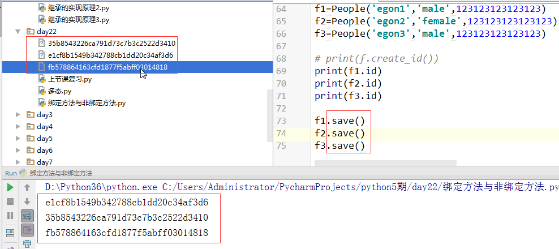The height and width of the screenshot is (249, 559).
Task: Select the day22 folder row
Action: (x=136, y=31)
